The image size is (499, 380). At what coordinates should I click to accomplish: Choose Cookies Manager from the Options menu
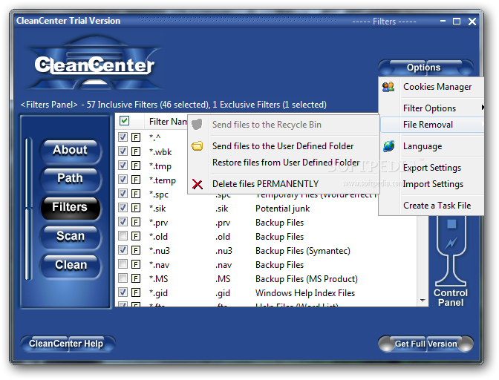[x=432, y=87]
